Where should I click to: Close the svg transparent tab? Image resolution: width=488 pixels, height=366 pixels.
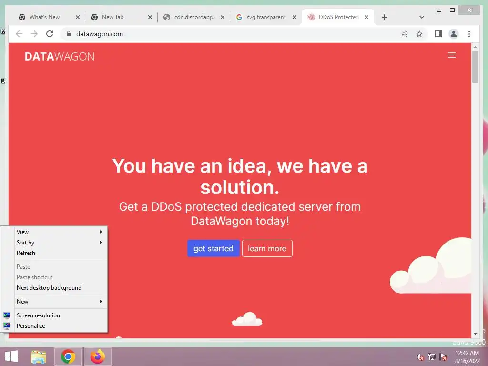pyautogui.click(x=295, y=17)
